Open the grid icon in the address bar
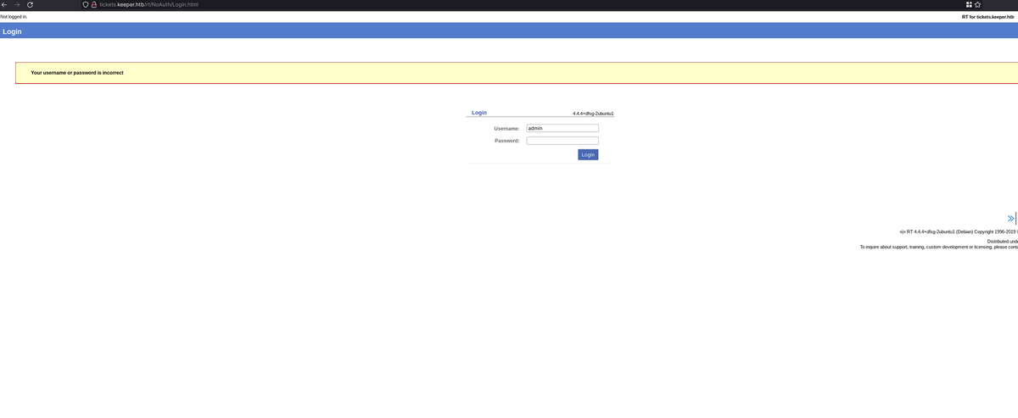Image resolution: width=1018 pixels, height=418 pixels. click(970, 5)
